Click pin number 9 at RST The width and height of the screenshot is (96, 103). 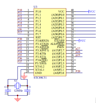[28, 36]
